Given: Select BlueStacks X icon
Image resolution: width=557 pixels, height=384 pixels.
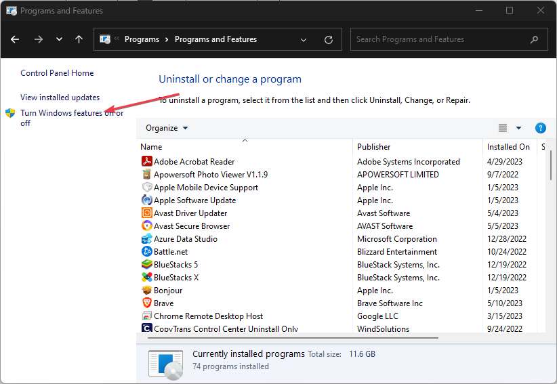Looking at the screenshot, I should pos(147,277).
